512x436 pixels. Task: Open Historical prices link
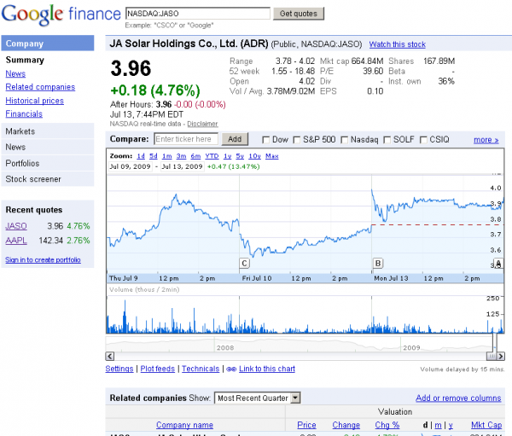point(35,101)
